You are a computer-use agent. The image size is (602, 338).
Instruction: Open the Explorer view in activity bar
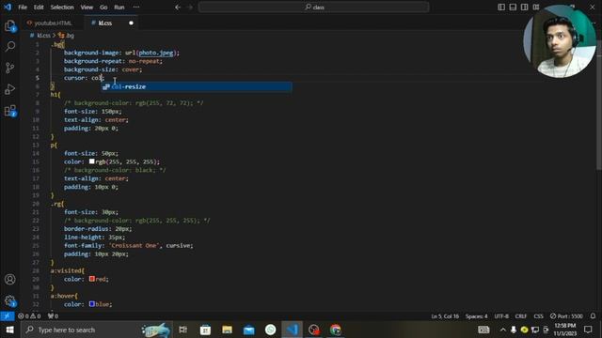click(x=10, y=25)
